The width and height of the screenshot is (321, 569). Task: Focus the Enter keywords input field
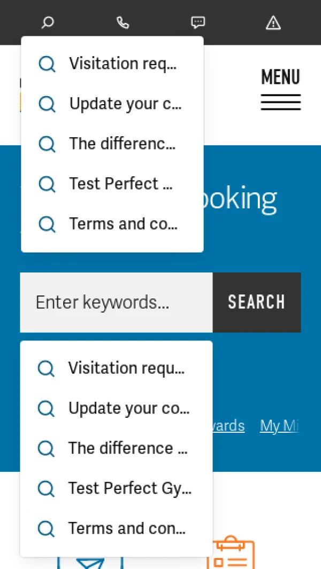tap(116, 302)
